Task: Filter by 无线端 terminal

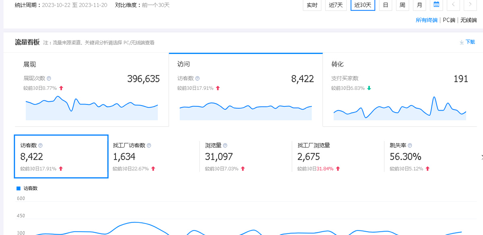Action: [x=469, y=20]
